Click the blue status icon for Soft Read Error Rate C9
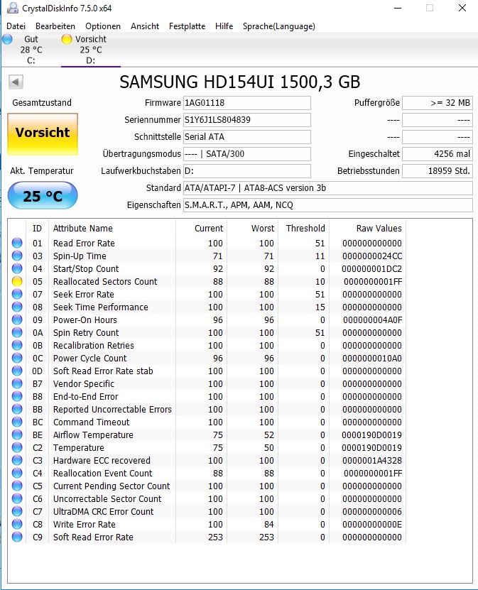The width and height of the screenshot is (478, 590). pyautogui.click(x=17, y=537)
